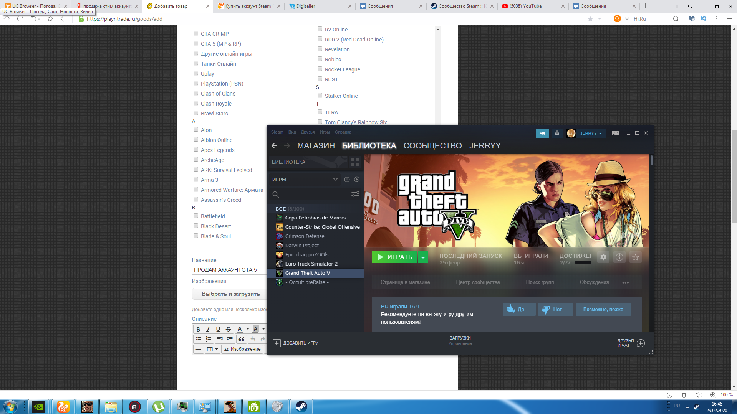Click Да to recommend the game
This screenshot has height=414, width=737.
pos(519,309)
